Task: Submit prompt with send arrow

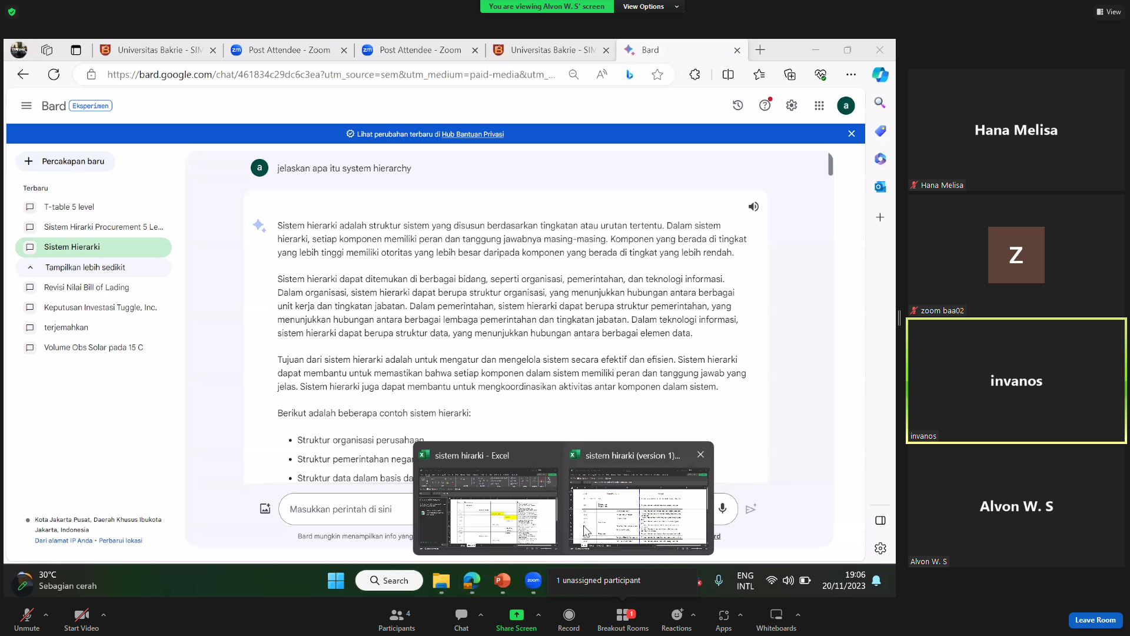Action: (750, 509)
